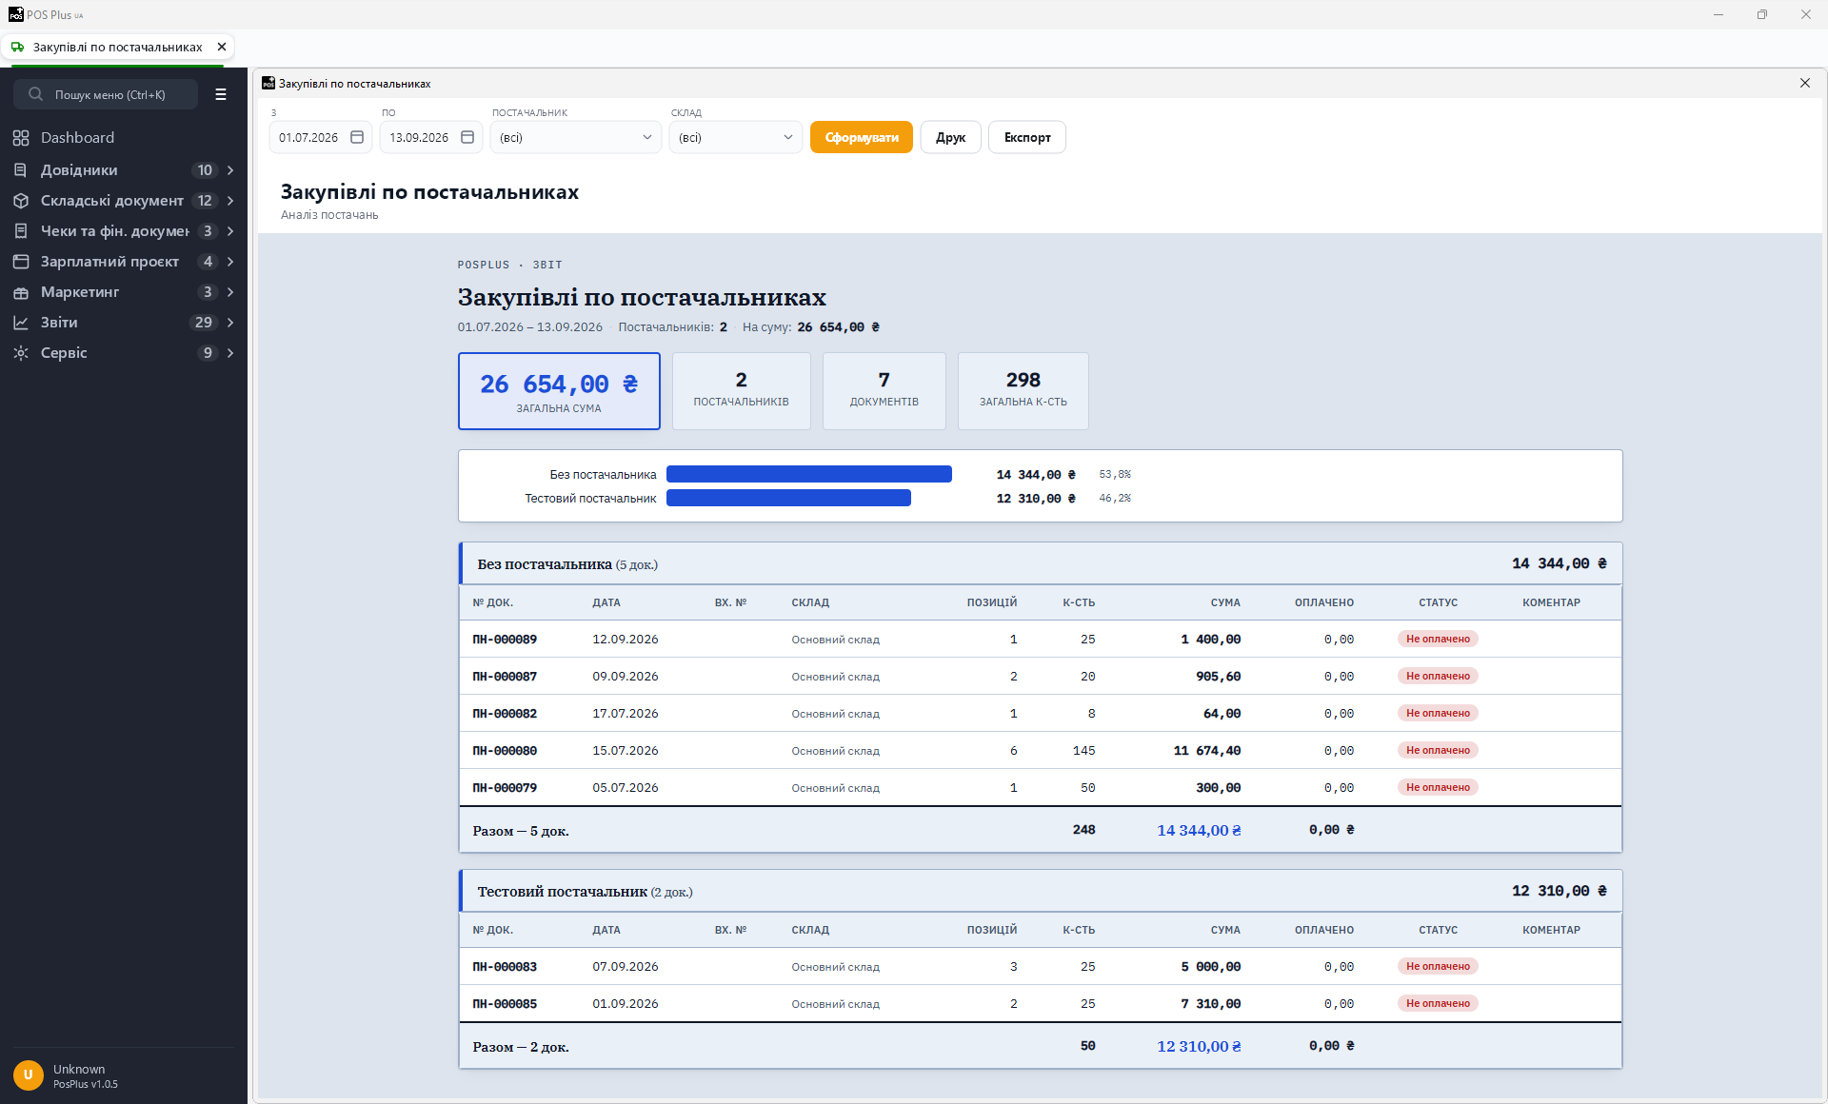Open the Постачальник dropdown
This screenshot has height=1104, width=1828.
[x=576, y=137]
